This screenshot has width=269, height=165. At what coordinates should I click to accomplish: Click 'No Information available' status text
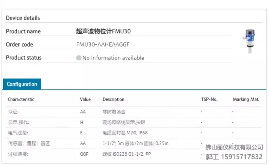(x=113, y=58)
